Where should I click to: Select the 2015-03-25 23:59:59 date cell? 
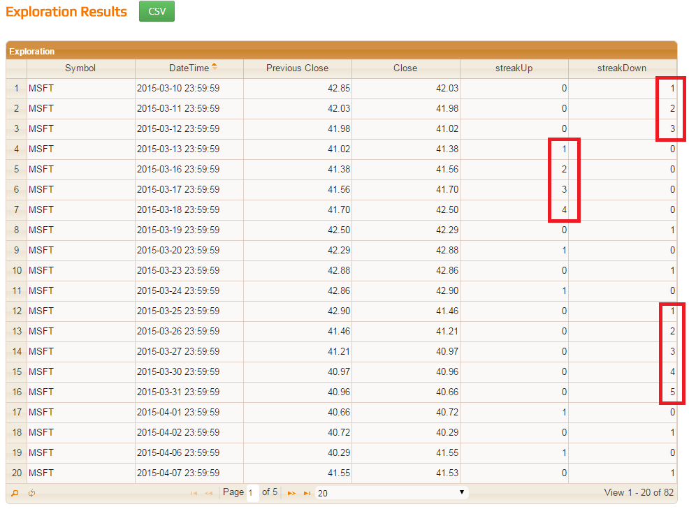[x=189, y=311]
